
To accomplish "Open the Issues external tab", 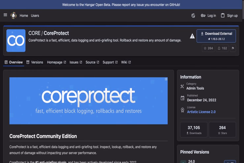I will [x=76, y=62].
